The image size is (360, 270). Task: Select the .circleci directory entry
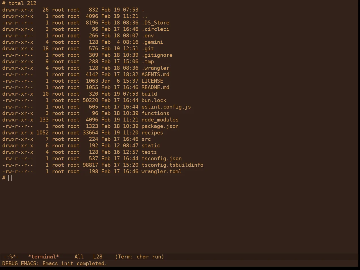[155, 29]
